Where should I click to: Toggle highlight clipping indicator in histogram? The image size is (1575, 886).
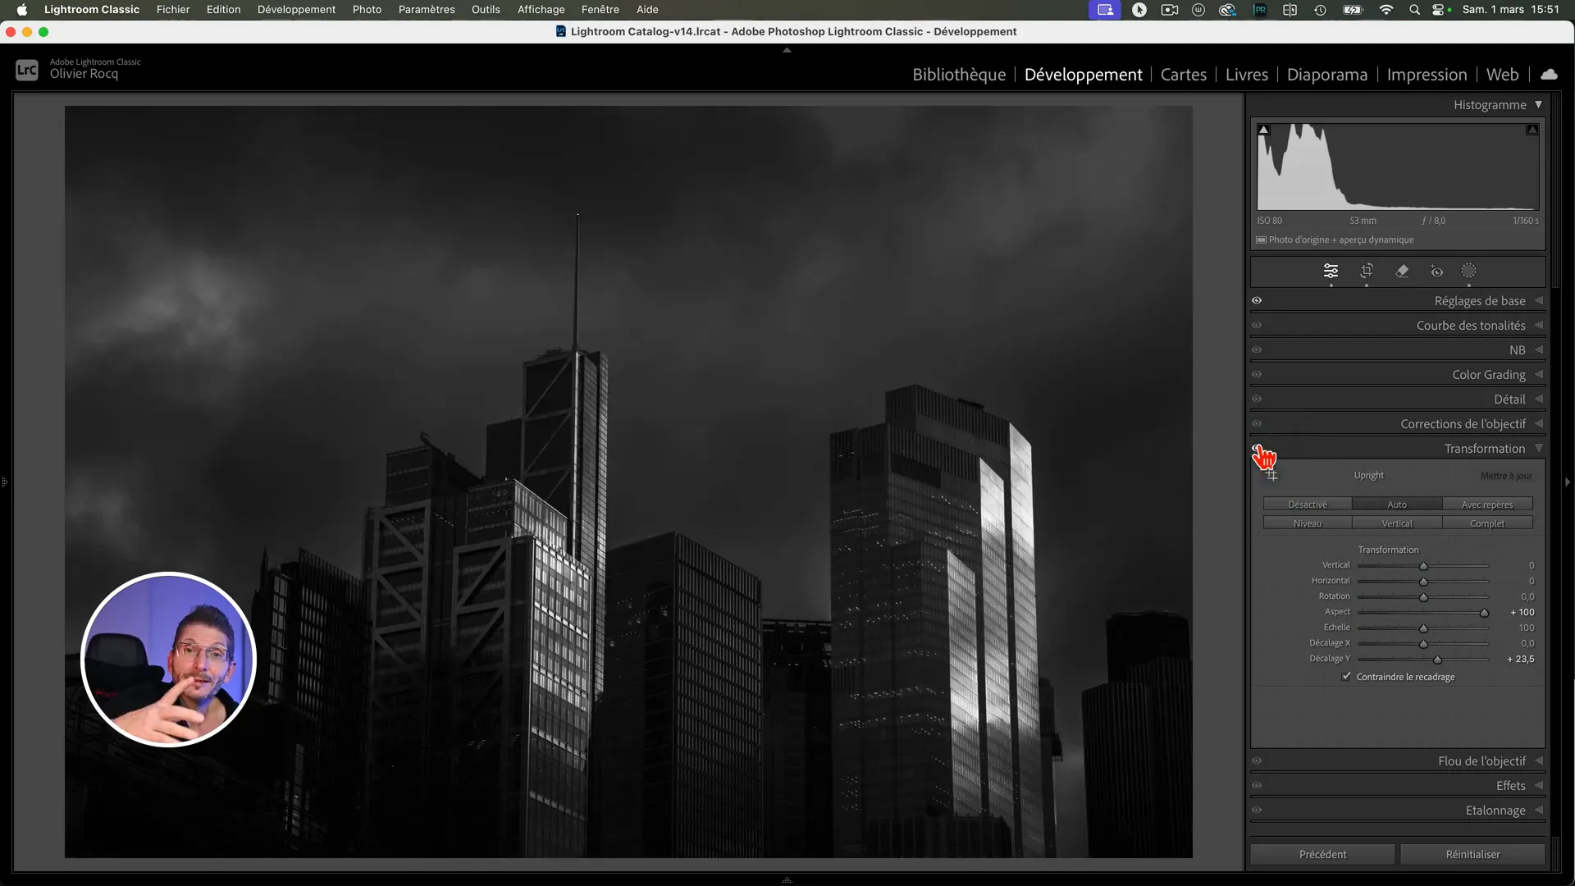1532,130
